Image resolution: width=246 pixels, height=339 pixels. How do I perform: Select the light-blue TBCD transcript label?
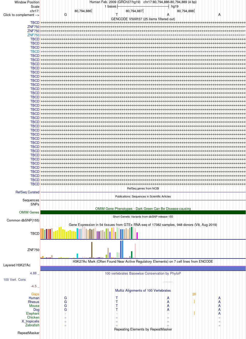point(35,51)
